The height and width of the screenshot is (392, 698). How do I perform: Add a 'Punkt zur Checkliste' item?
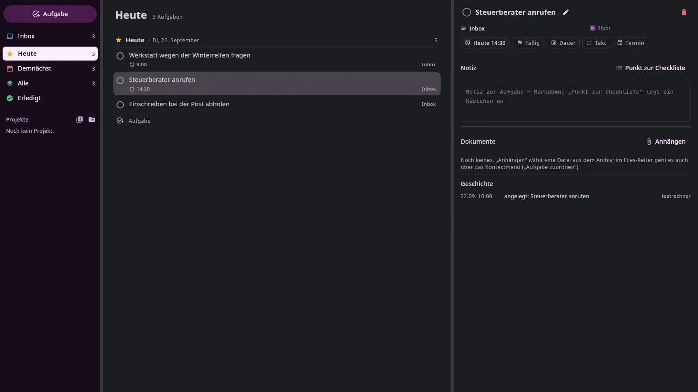650,68
